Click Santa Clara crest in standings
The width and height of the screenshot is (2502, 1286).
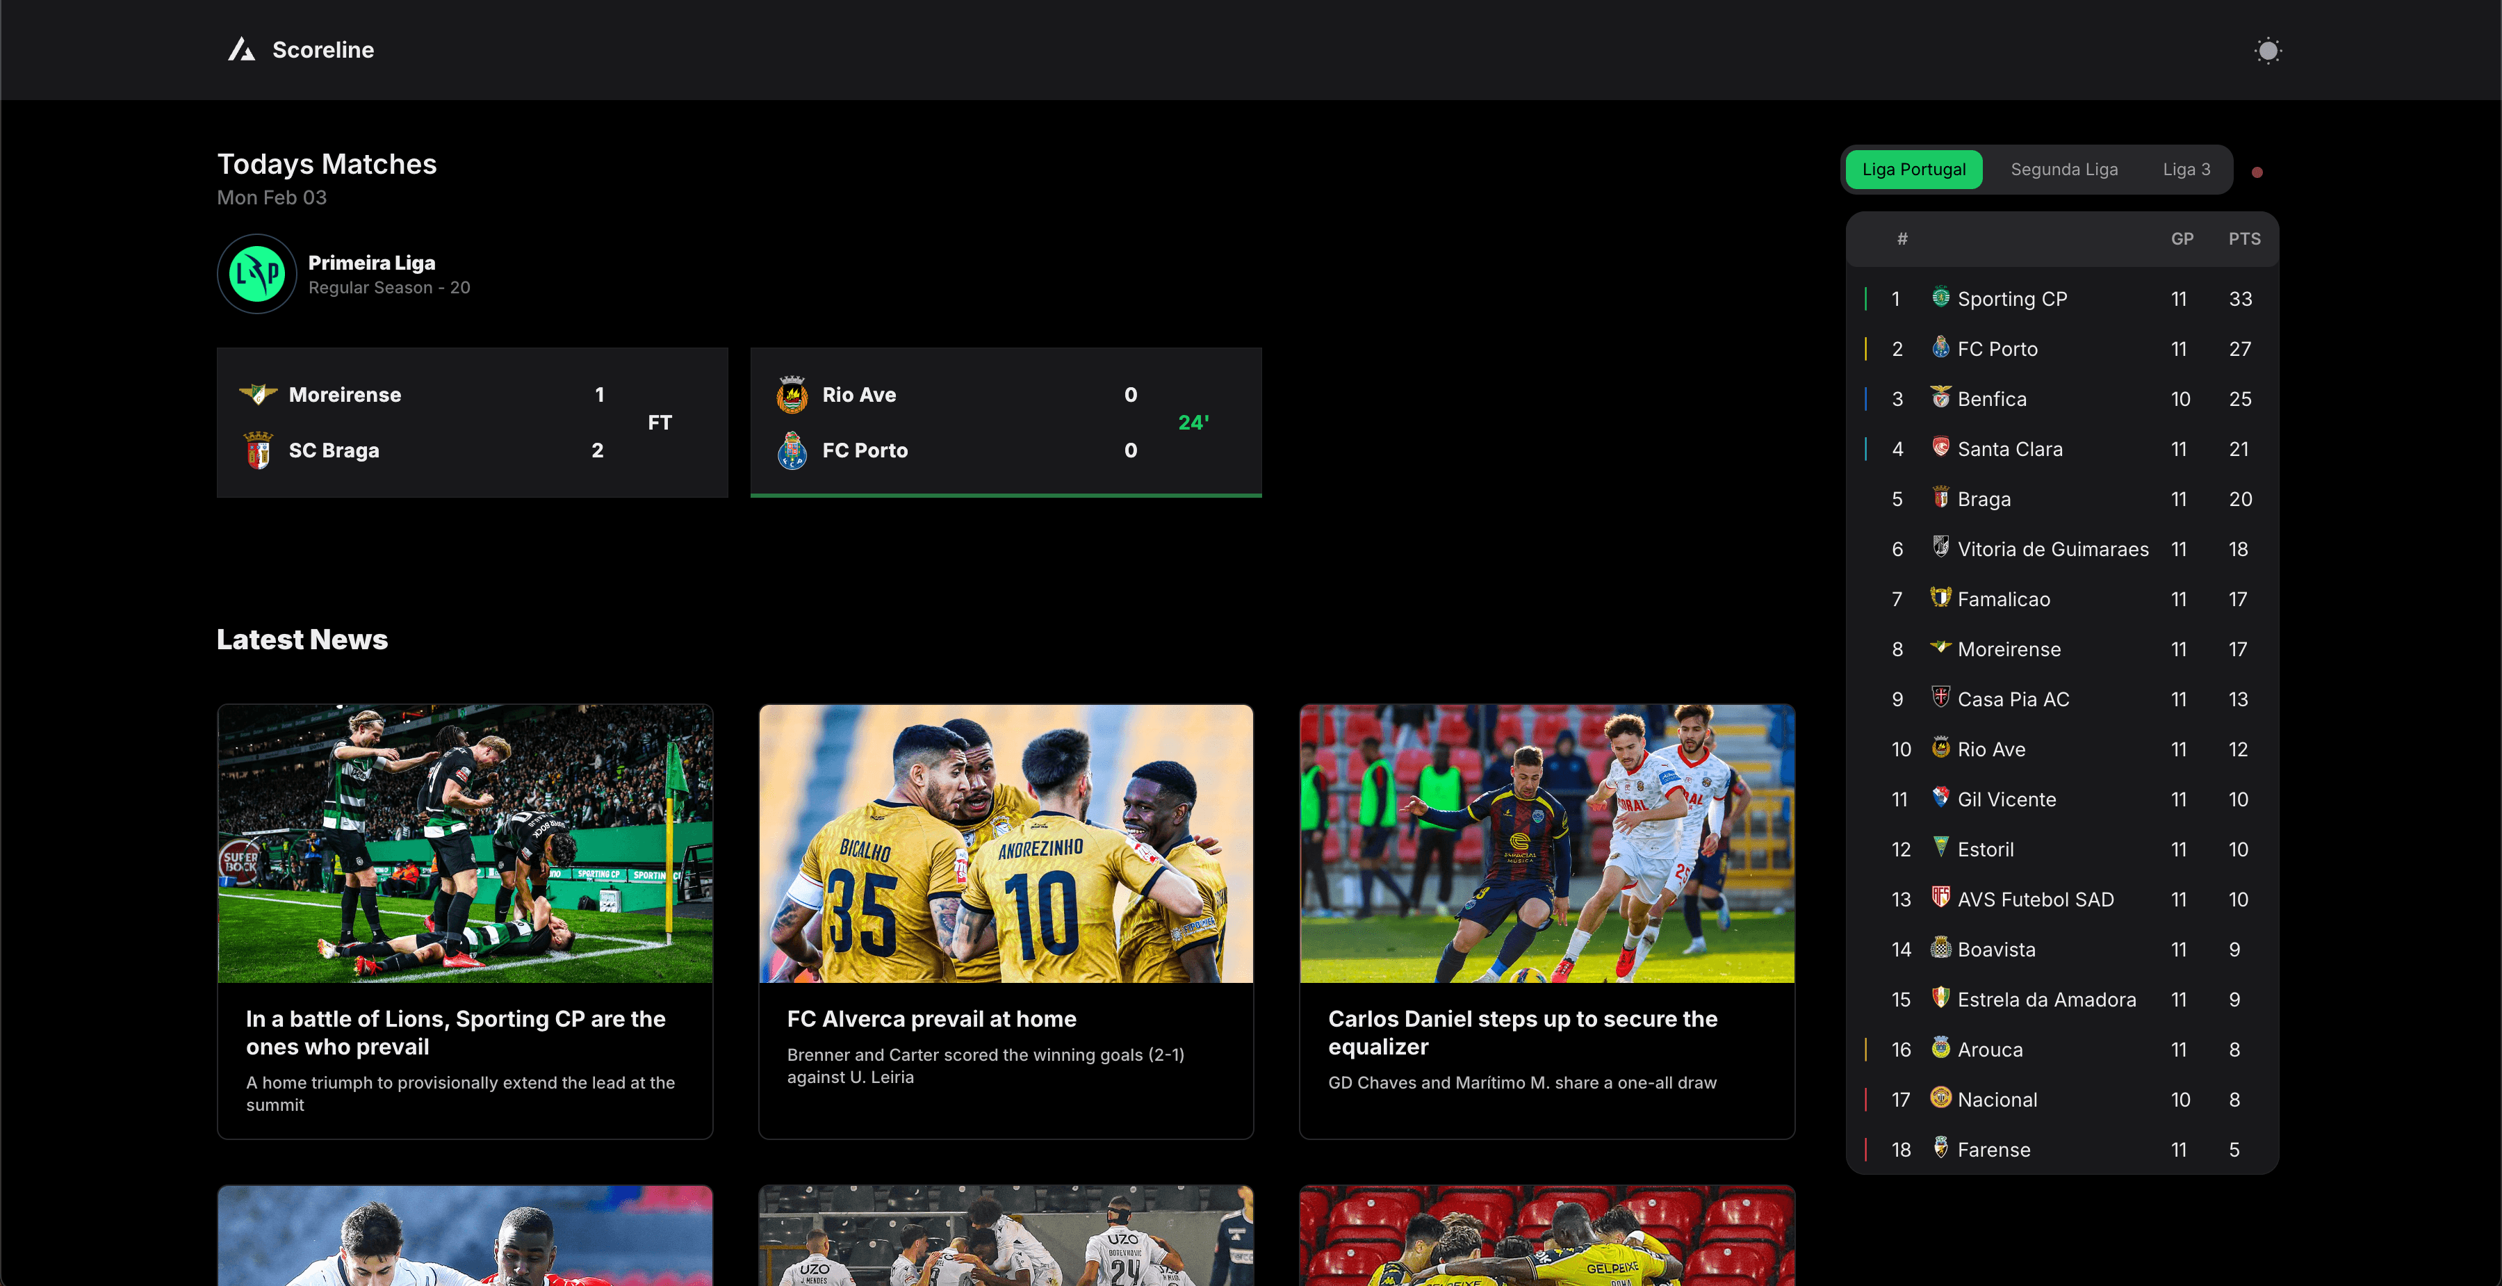[x=1940, y=447]
